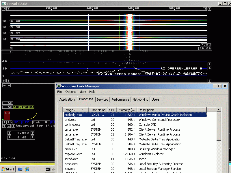Open the Options menu in Task Manager
This screenshot has height=173, width=231.
(71, 92)
